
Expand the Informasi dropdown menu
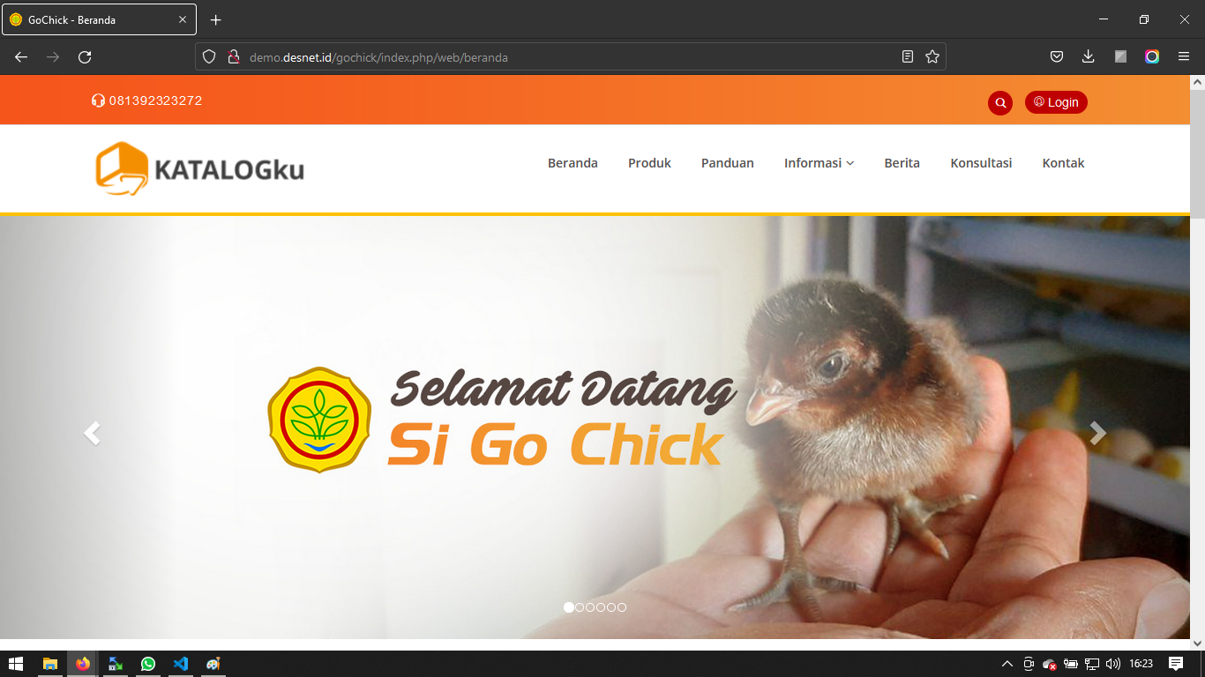pos(819,163)
